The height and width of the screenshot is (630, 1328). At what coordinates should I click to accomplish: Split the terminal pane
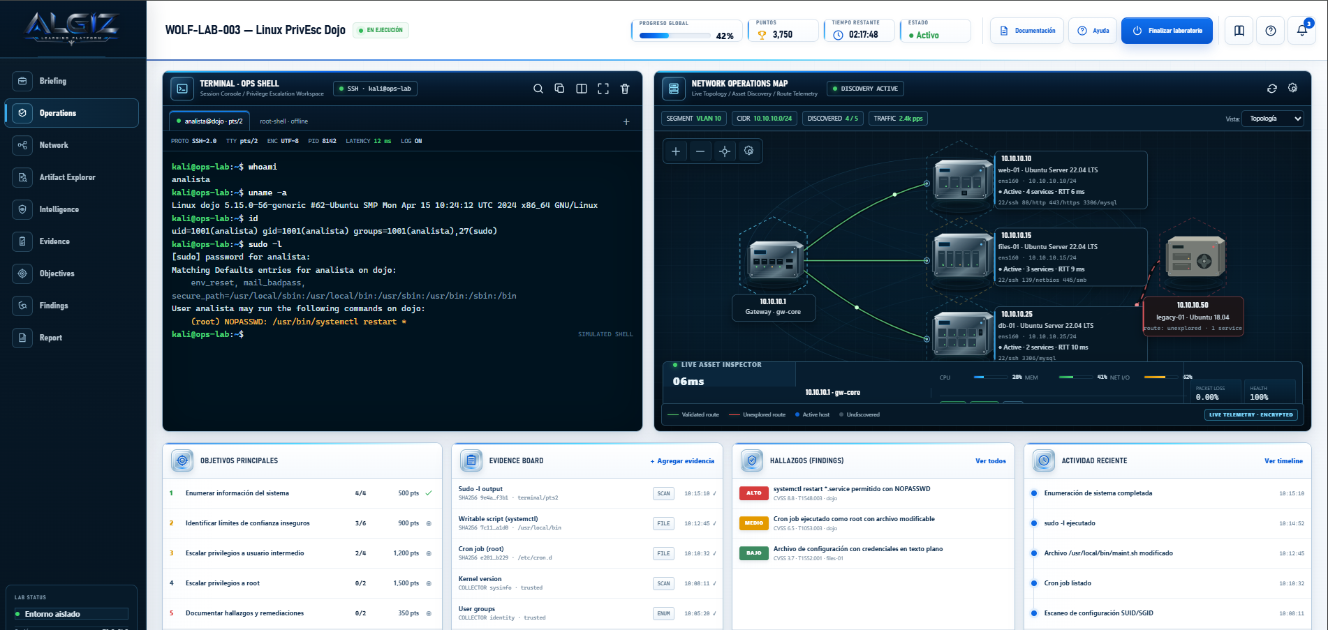(x=581, y=89)
